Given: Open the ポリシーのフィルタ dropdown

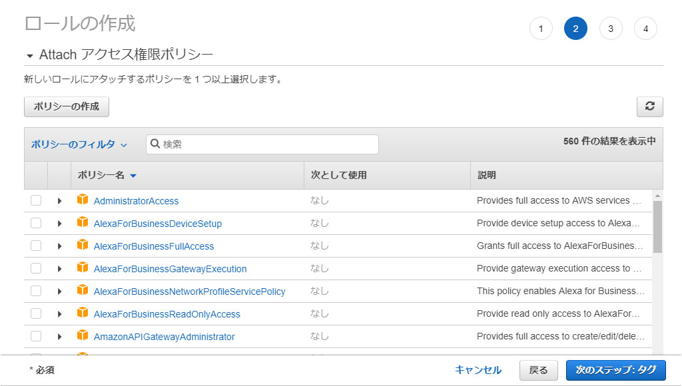Looking at the screenshot, I should (79, 144).
